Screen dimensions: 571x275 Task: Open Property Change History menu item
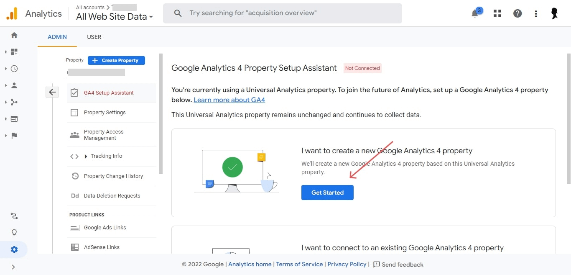pyautogui.click(x=111, y=176)
